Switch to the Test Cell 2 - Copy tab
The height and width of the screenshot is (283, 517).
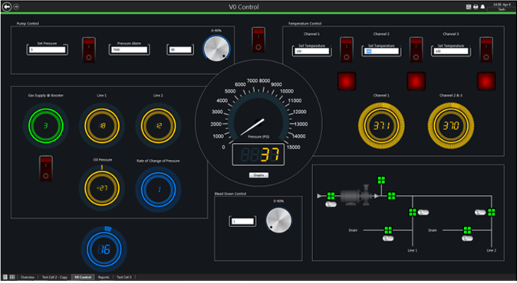[54, 277]
